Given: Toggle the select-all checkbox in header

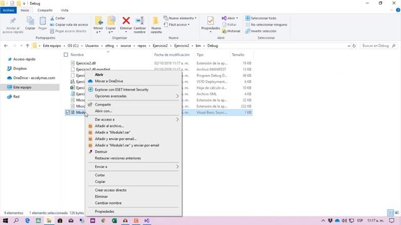Looking at the screenshot, I should [x=66, y=54].
